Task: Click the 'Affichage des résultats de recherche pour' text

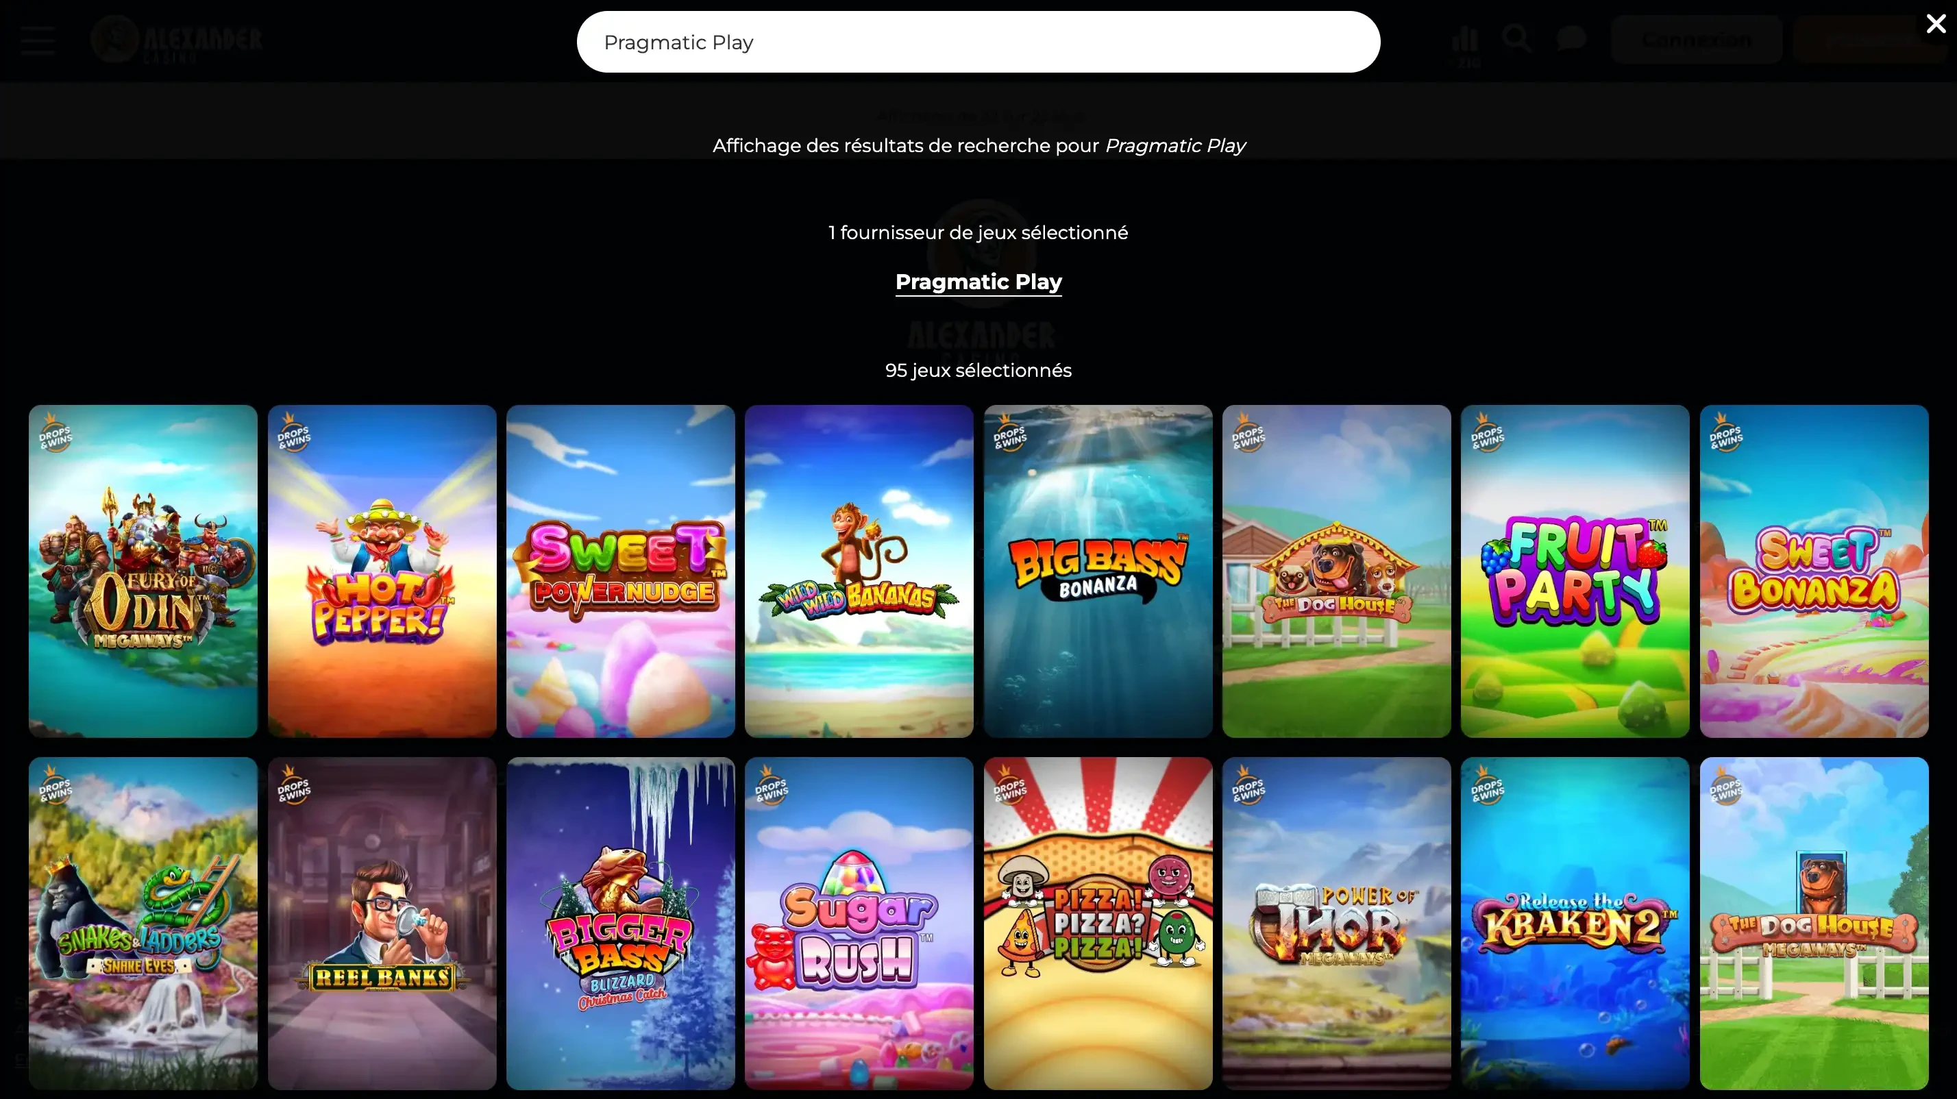Action: click(906, 146)
